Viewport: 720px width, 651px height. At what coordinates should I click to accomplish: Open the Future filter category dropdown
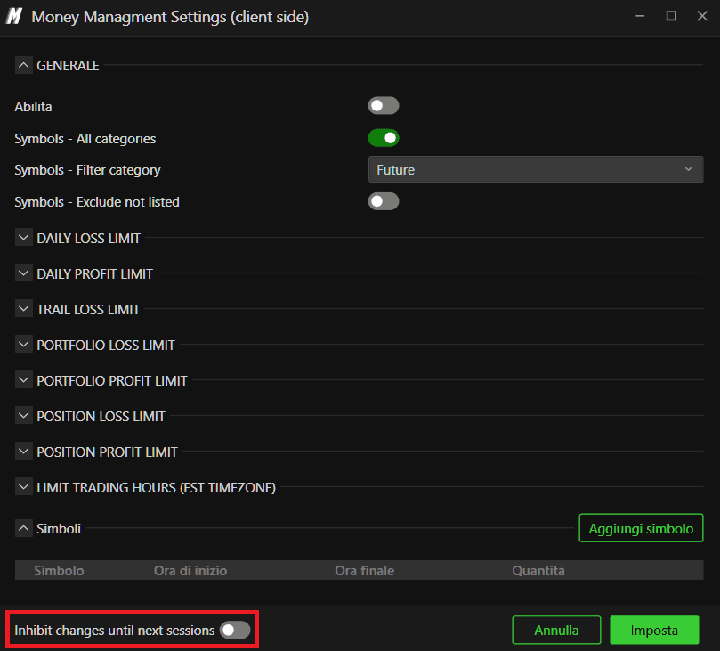(536, 169)
